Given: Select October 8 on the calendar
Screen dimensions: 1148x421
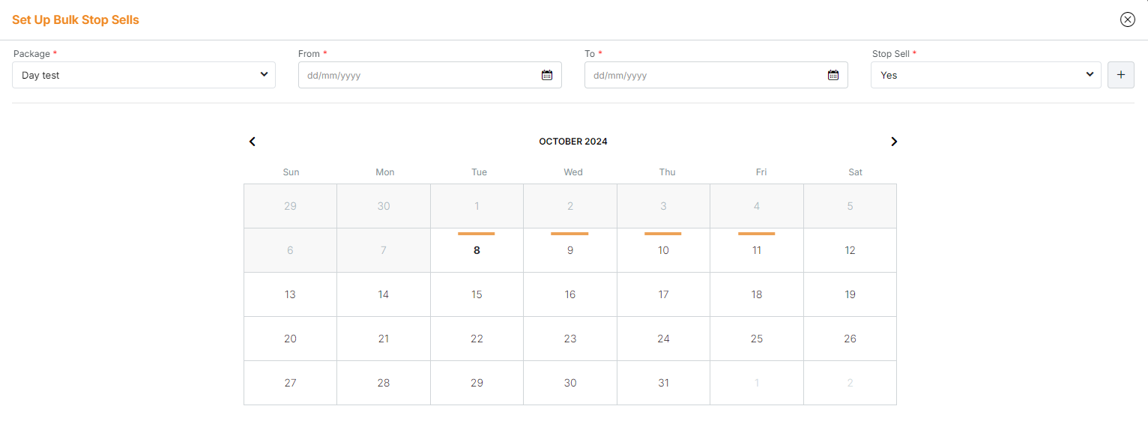Looking at the screenshot, I should (477, 250).
